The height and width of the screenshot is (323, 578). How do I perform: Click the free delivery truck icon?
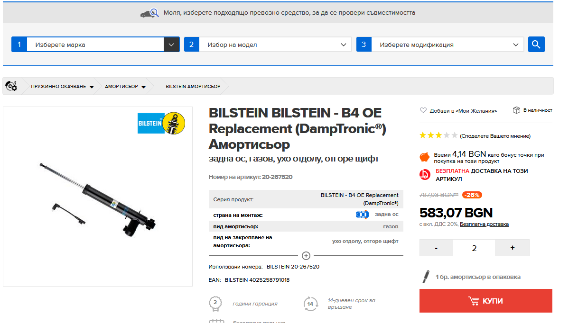tap(425, 174)
